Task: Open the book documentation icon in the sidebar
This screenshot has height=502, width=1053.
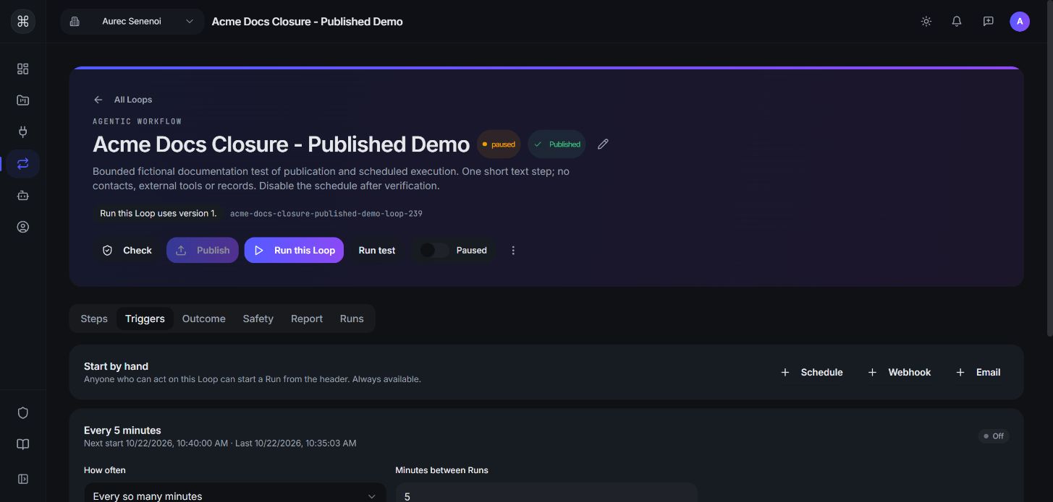Action: pyautogui.click(x=23, y=444)
